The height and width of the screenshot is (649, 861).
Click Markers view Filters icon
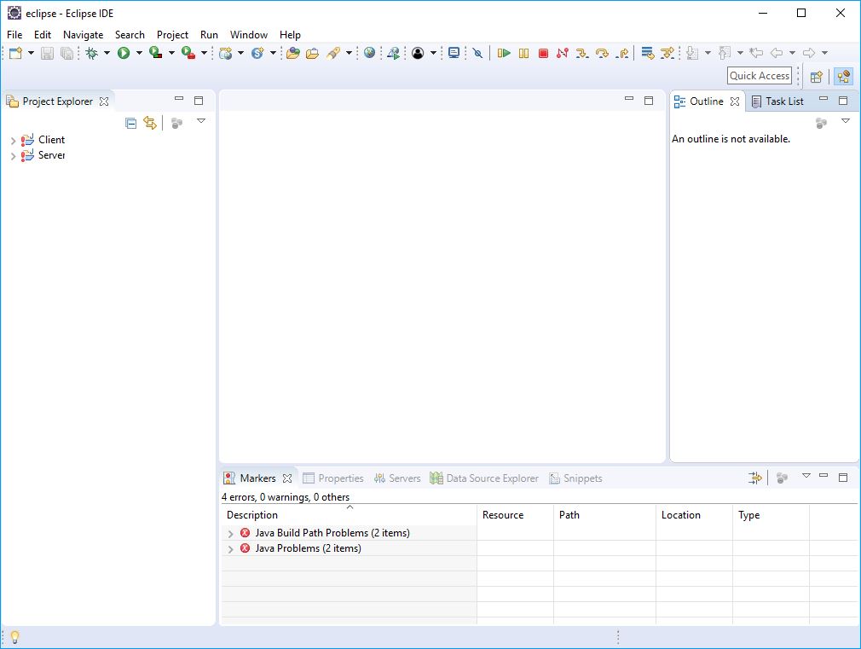click(755, 478)
